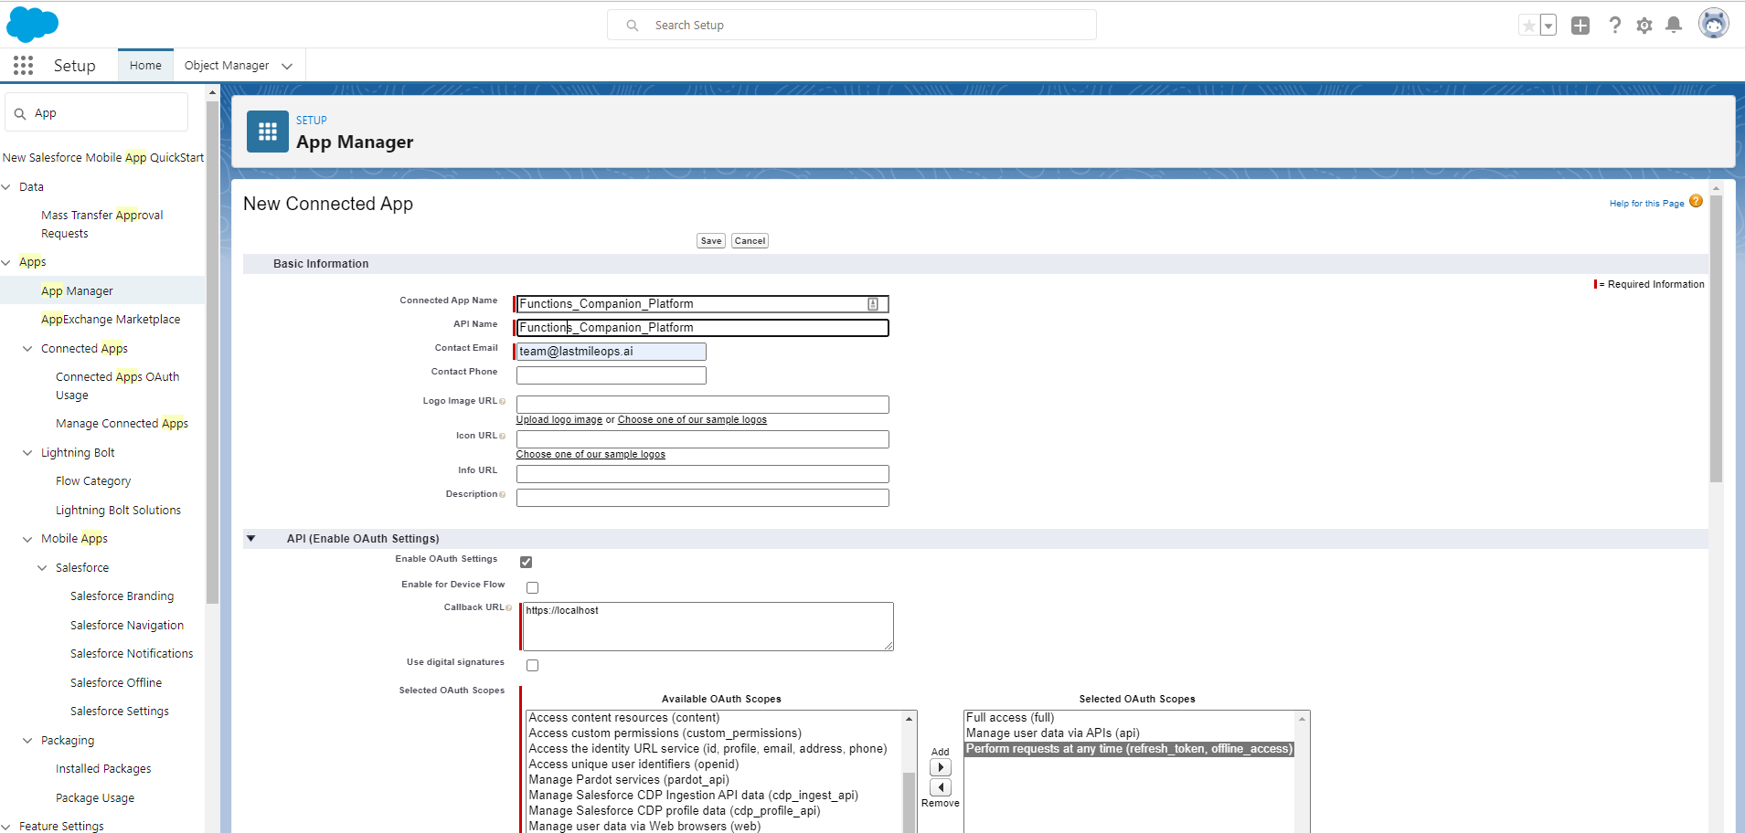Image resolution: width=1745 pixels, height=833 pixels.
Task: Collapse the Connected Apps tree node
Action: 27,348
